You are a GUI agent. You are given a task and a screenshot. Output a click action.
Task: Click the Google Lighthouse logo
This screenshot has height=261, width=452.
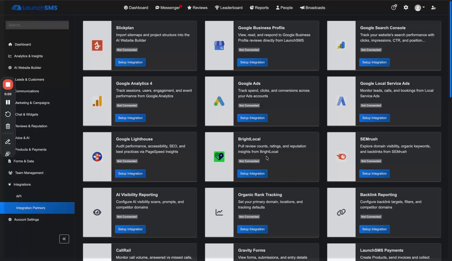[x=97, y=157]
